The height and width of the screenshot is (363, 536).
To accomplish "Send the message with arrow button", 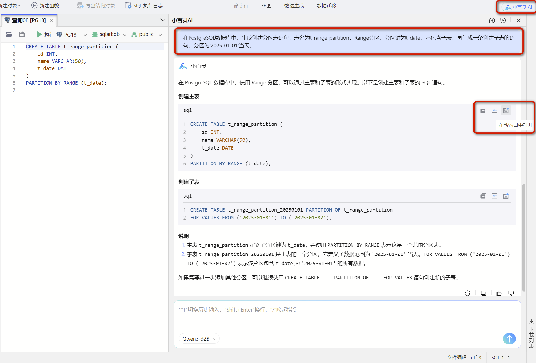I will pos(509,338).
